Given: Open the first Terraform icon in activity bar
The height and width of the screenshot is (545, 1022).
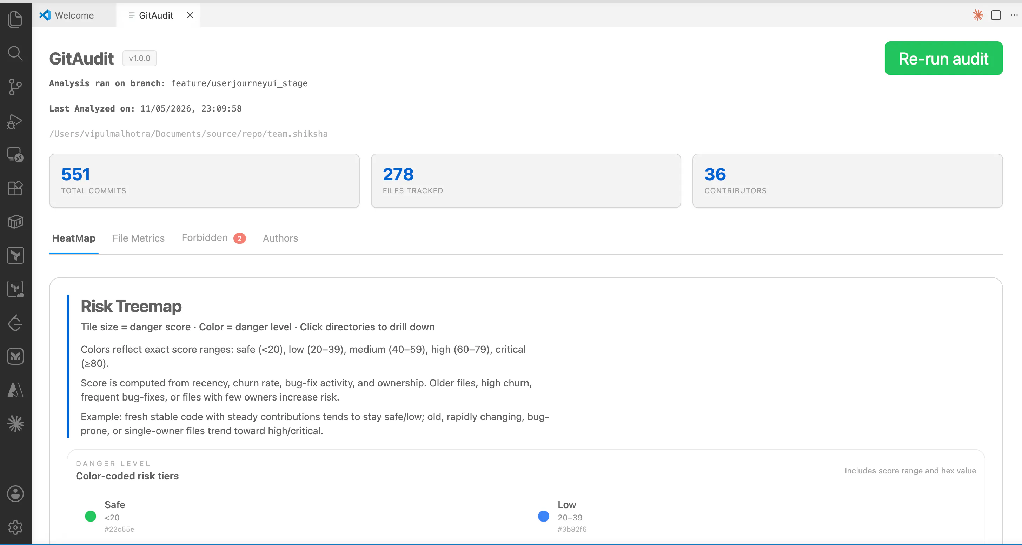Looking at the screenshot, I should pyautogui.click(x=15, y=255).
